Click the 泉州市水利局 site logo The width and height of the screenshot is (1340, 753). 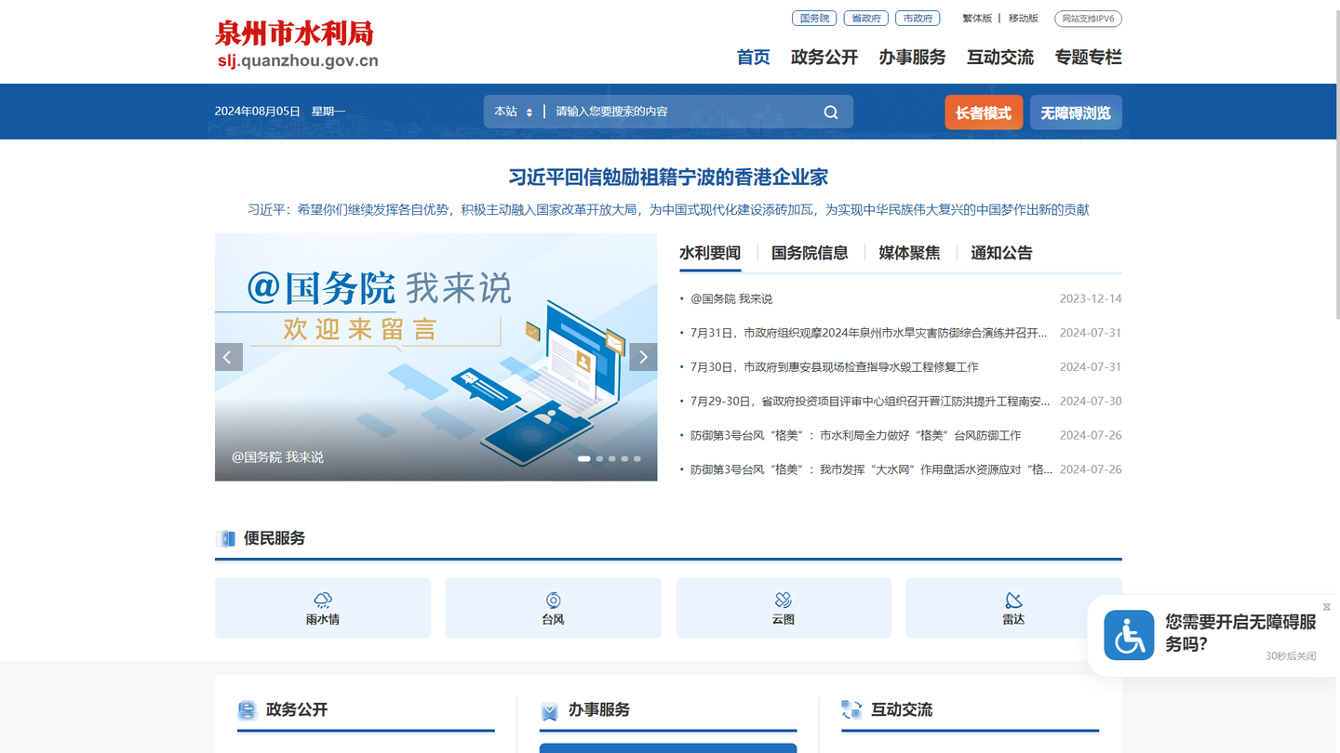coord(296,45)
